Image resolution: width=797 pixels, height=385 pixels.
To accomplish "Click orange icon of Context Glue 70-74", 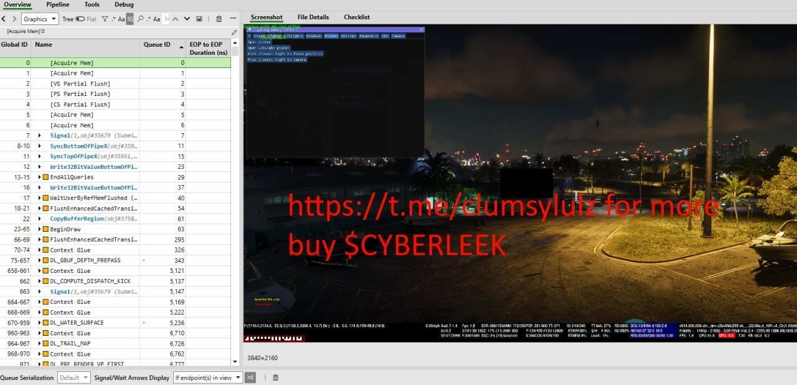I will click(45, 250).
